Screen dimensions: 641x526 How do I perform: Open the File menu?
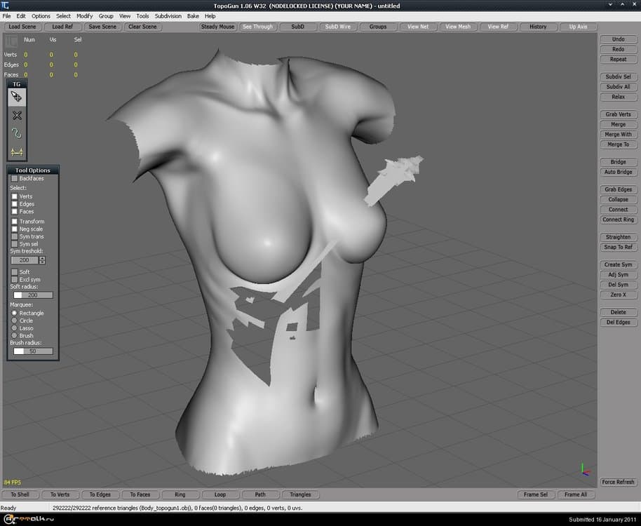6,15
